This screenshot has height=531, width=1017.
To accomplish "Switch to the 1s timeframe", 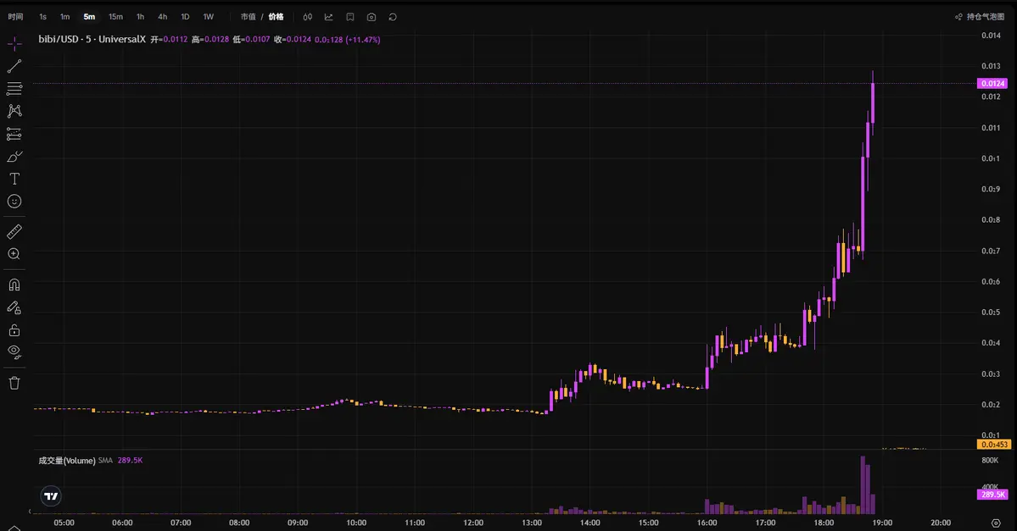I will pyautogui.click(x=42, y=17).
